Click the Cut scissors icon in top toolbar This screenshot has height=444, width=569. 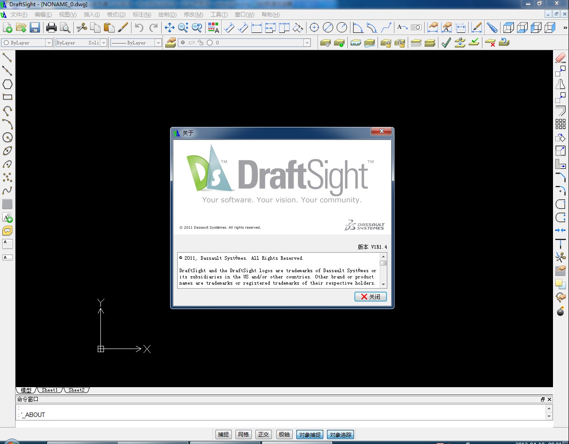coord(82,28)
